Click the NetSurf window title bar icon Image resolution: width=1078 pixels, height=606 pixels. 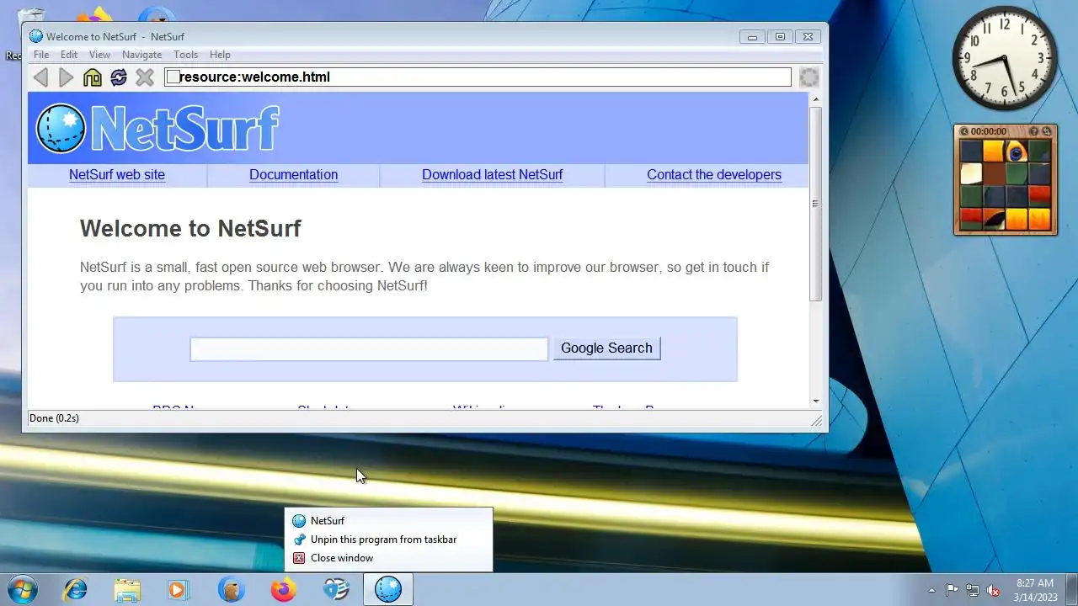[x=36, y=36]
